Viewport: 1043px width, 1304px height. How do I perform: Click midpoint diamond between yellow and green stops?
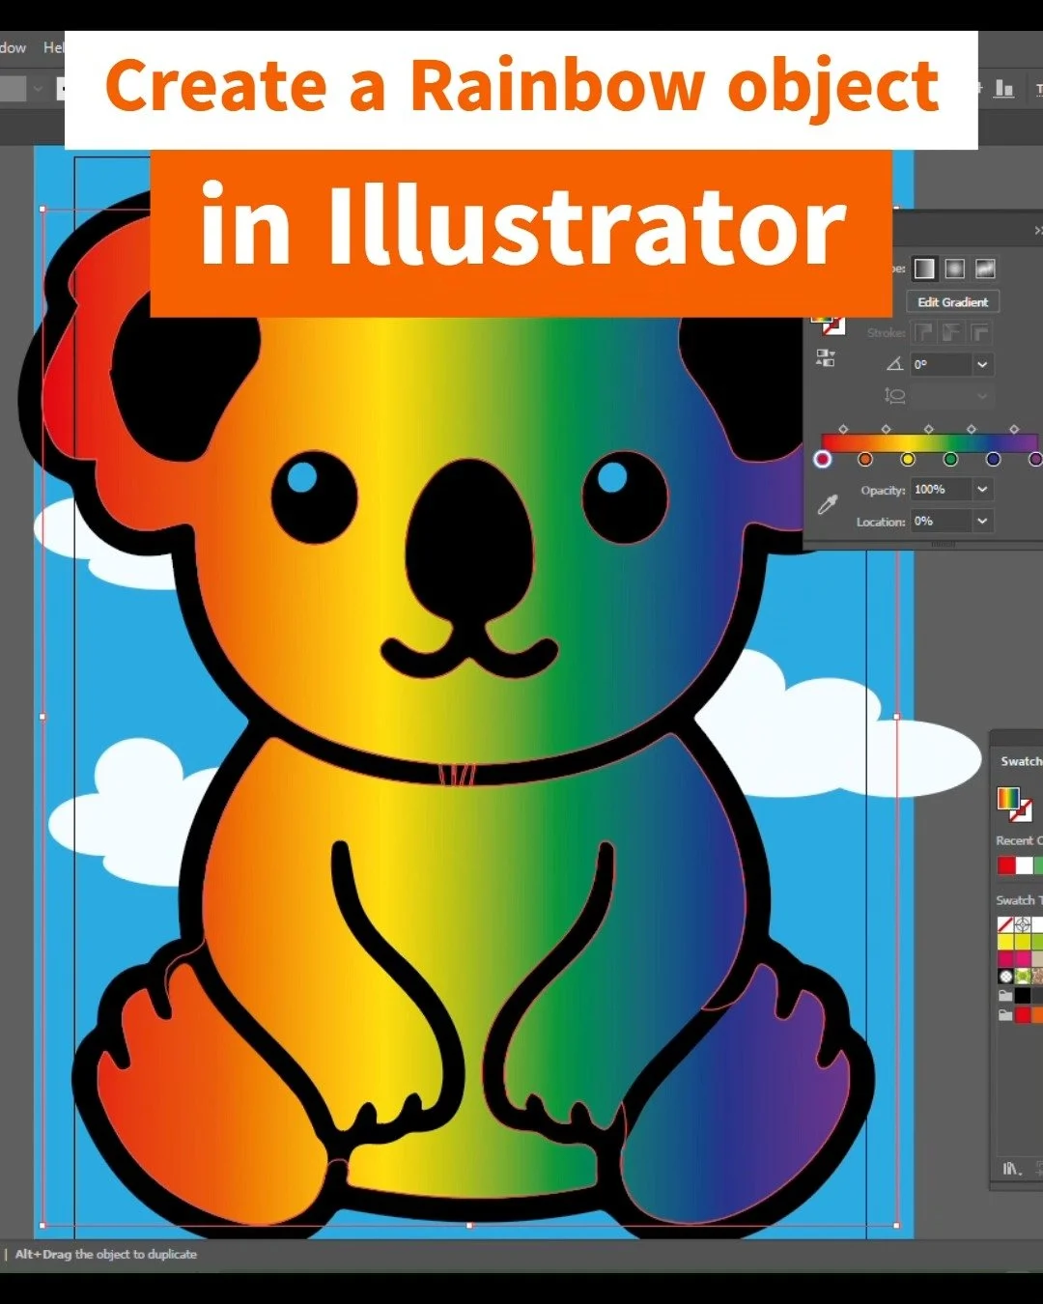point(928,428)
